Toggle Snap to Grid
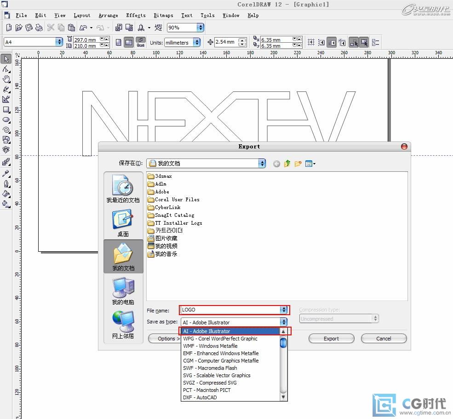 click(311, 42)
